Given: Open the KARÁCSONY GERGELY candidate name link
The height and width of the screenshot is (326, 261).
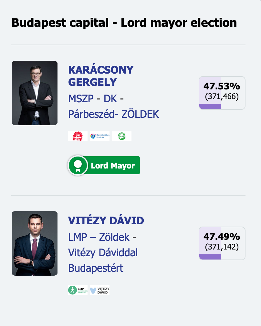Looking at the screenshot, I should tap(101, 76).
